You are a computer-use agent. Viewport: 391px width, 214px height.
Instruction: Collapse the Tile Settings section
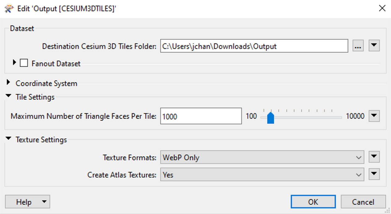(x=8, y=96)
